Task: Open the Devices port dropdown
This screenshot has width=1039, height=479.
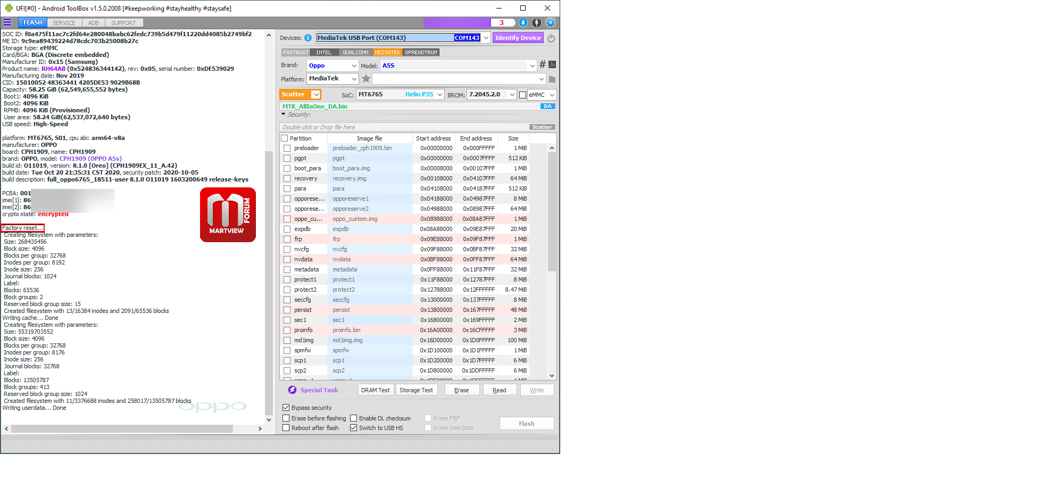Action: coord(486,38)
